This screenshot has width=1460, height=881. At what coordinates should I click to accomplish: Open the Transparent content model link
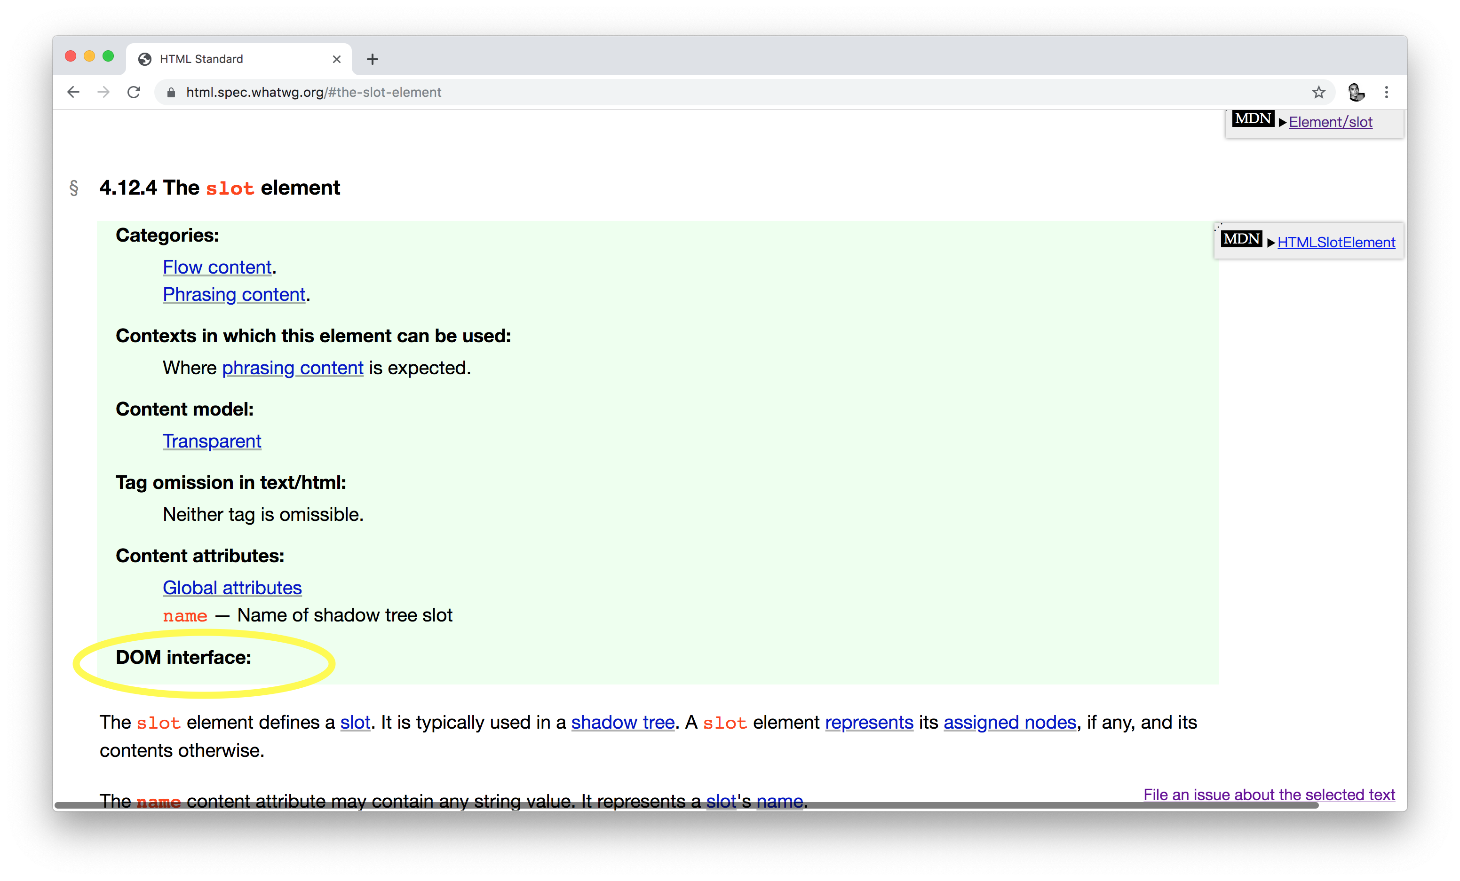click(212, 441)
